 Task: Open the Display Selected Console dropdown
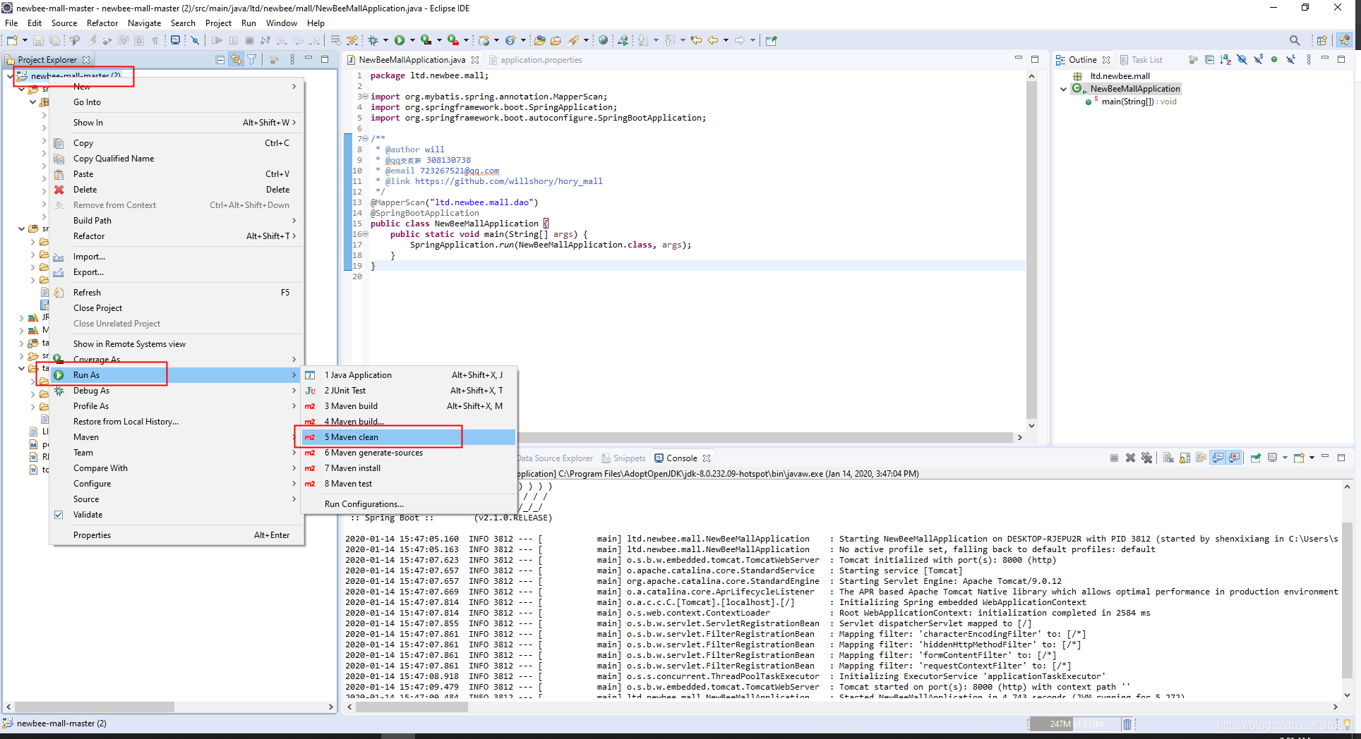(x=1285, y=458)
